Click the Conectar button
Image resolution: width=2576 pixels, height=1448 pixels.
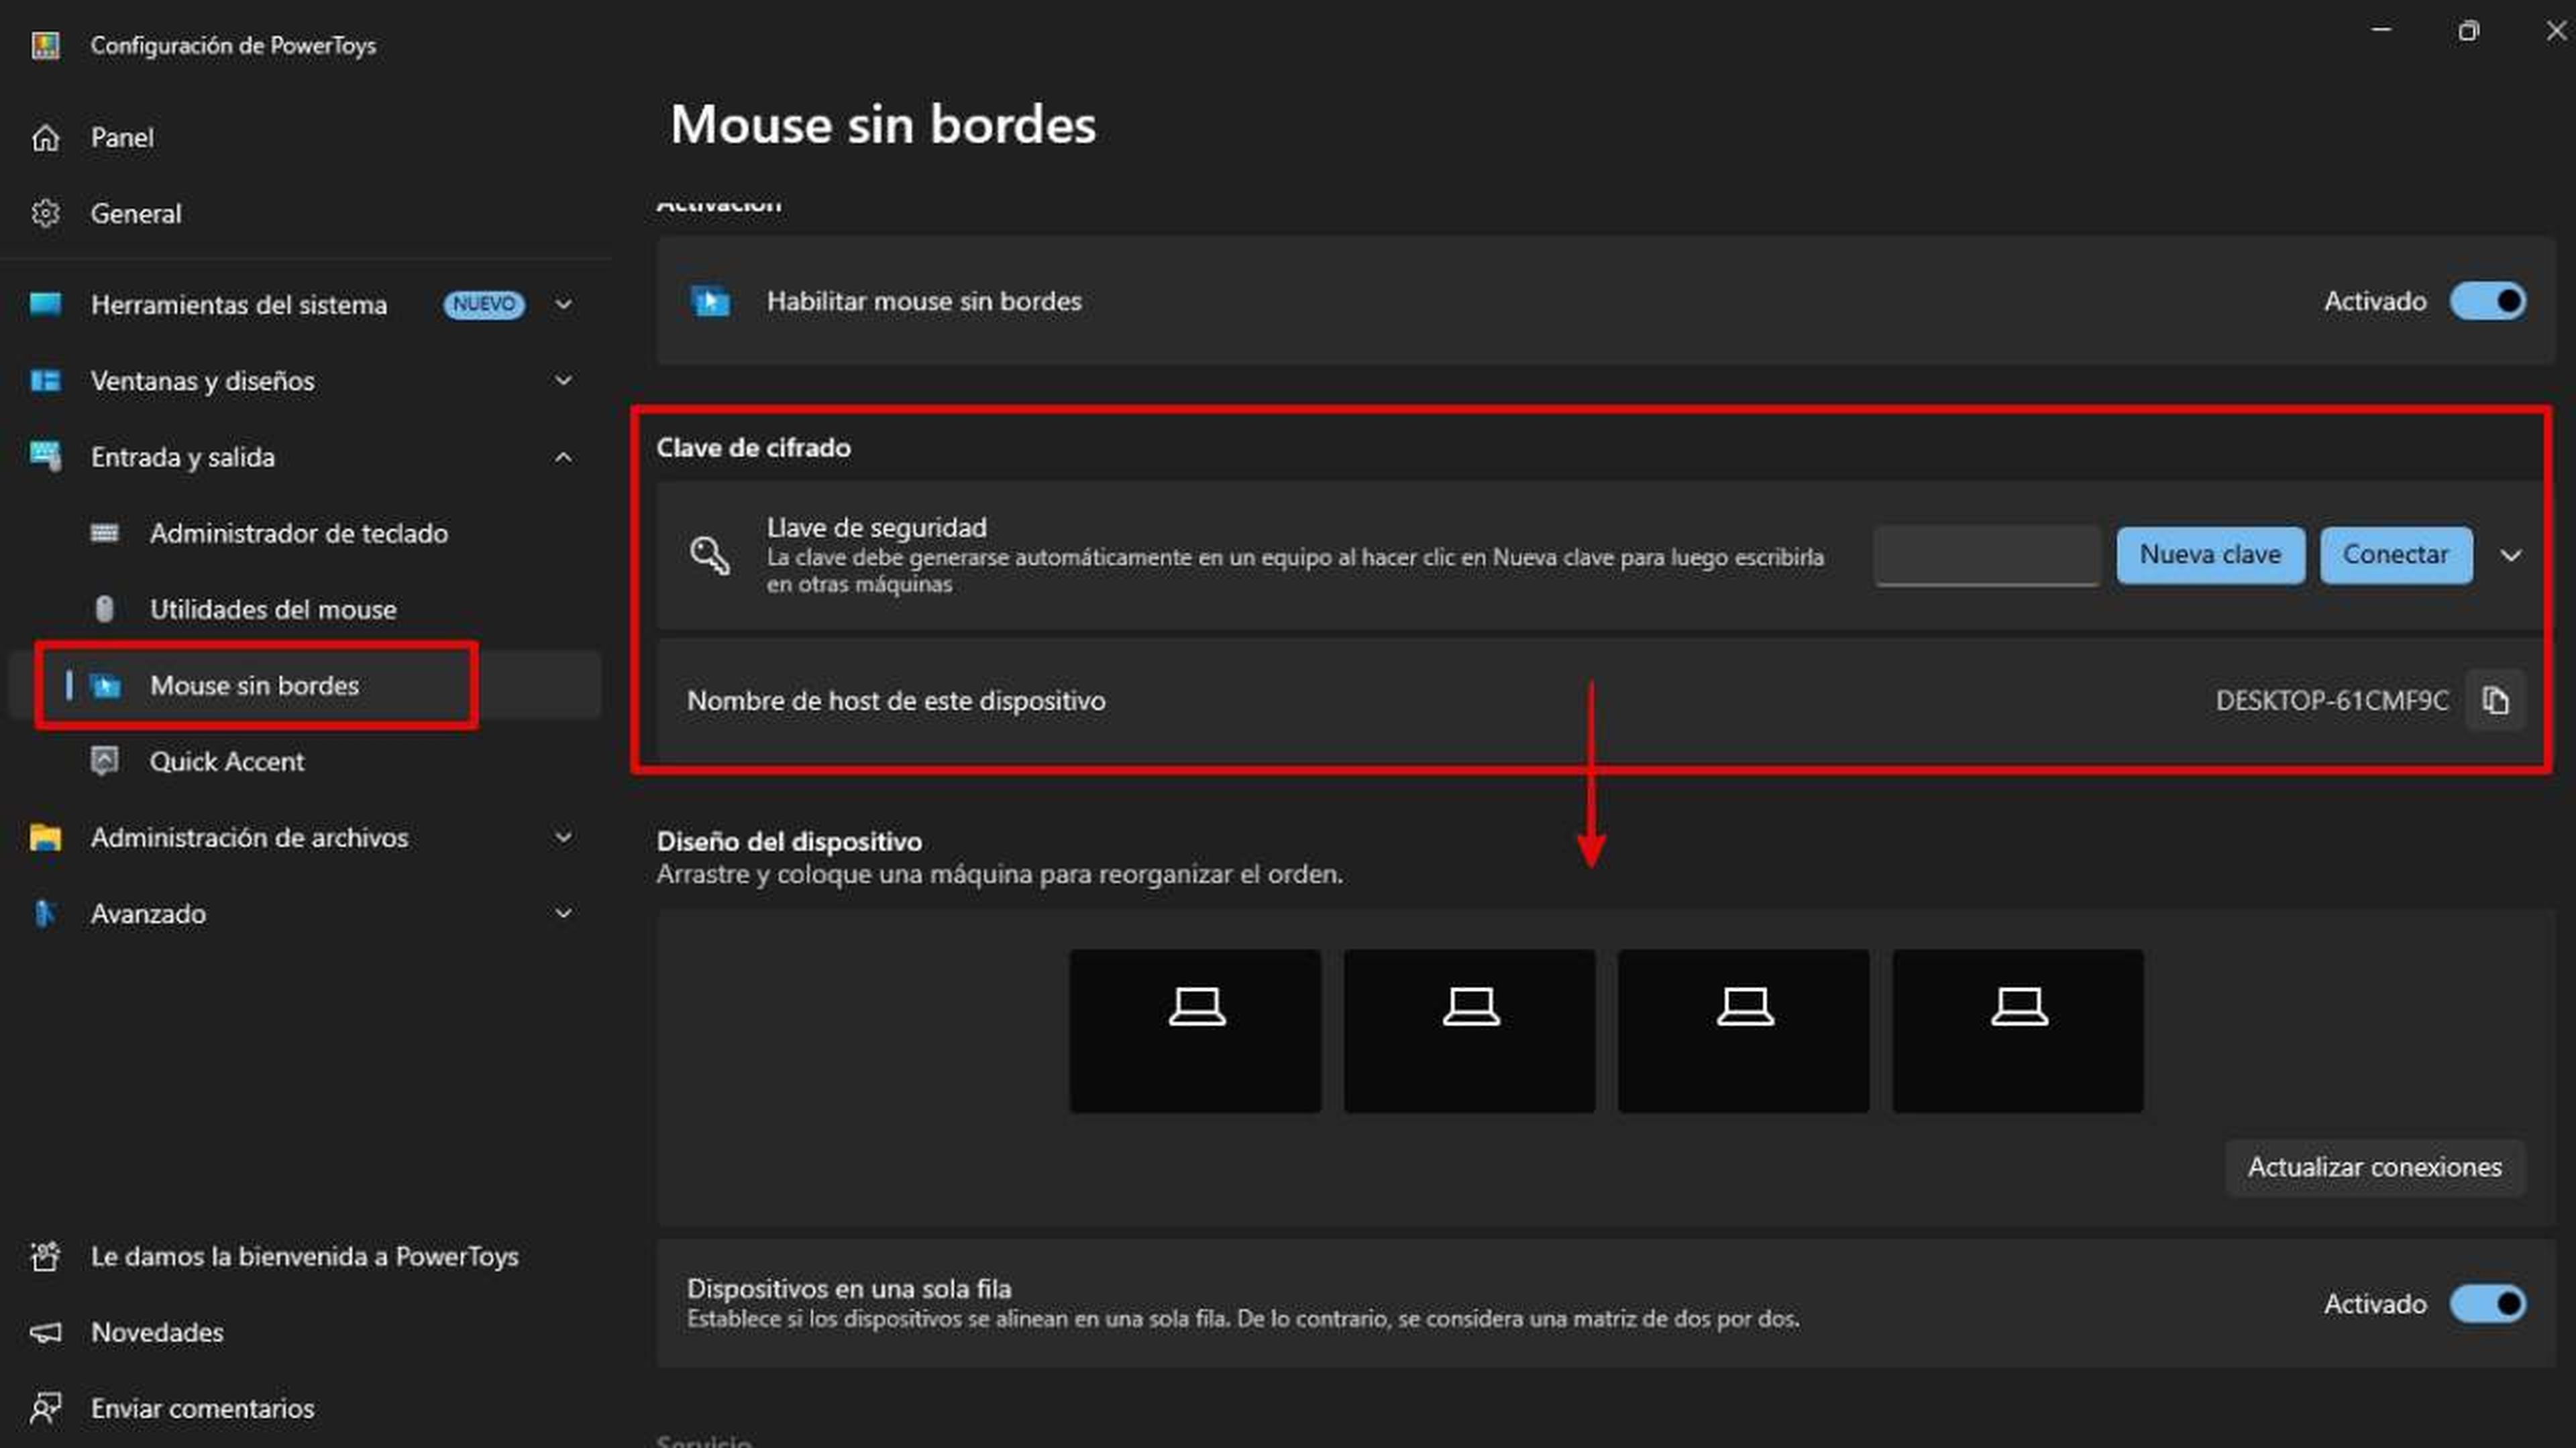[2396, 554]
